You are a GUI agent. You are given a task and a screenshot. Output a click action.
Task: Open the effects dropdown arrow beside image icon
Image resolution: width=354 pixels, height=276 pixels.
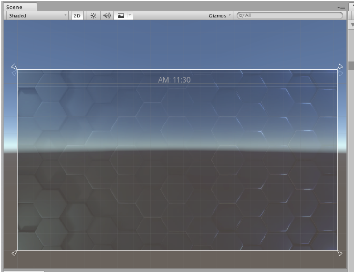(130, 15)
